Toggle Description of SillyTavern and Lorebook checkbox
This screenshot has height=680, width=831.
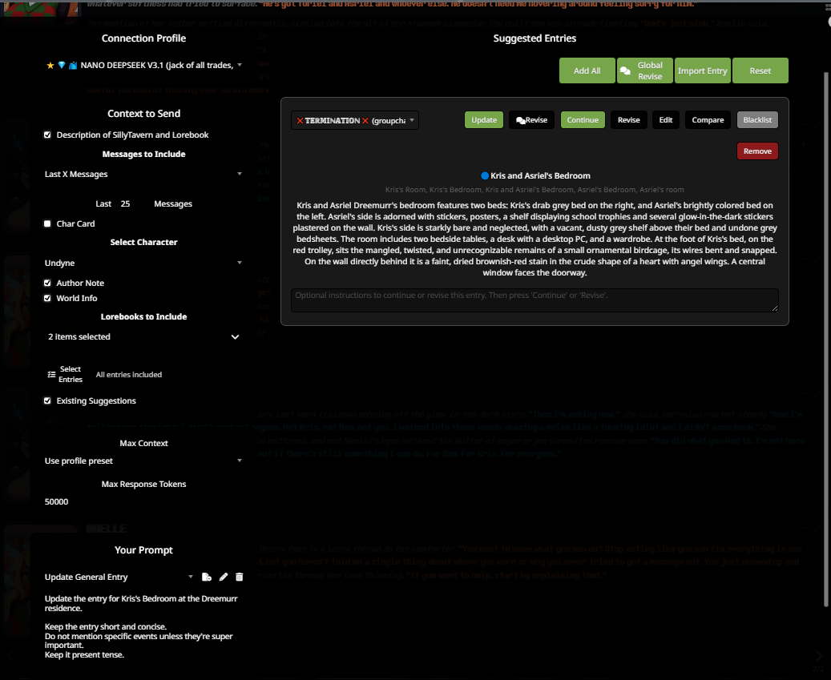click(47, 135)
